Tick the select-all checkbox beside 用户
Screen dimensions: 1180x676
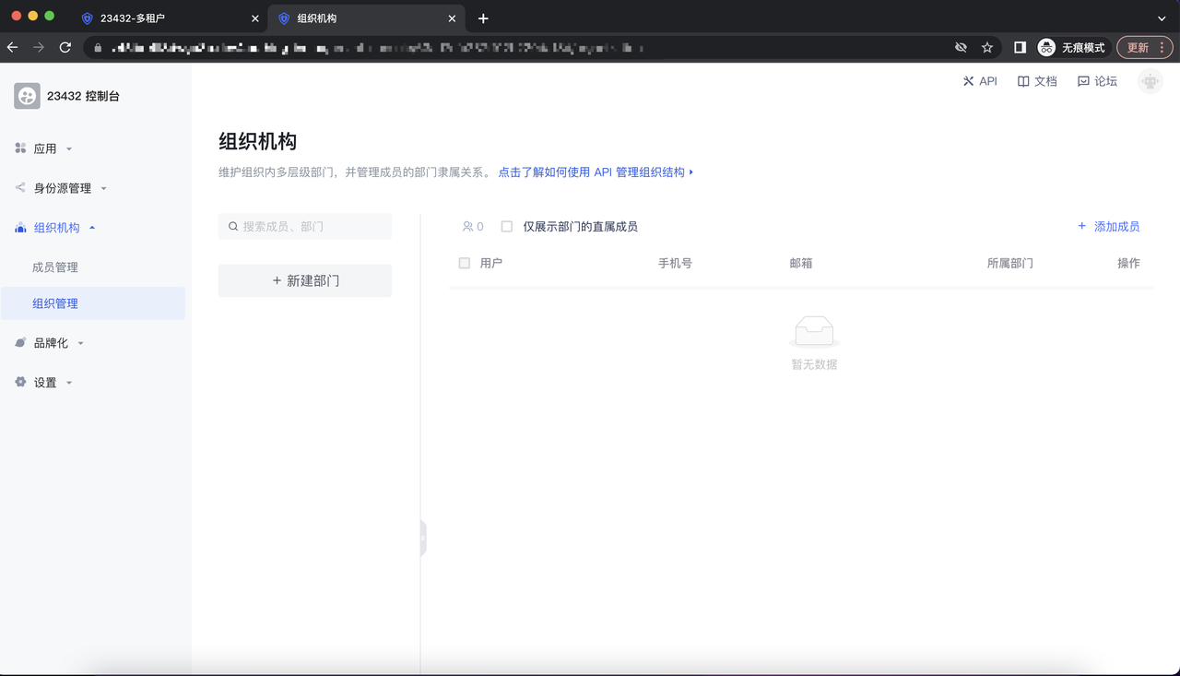click(x=465, y=263)
